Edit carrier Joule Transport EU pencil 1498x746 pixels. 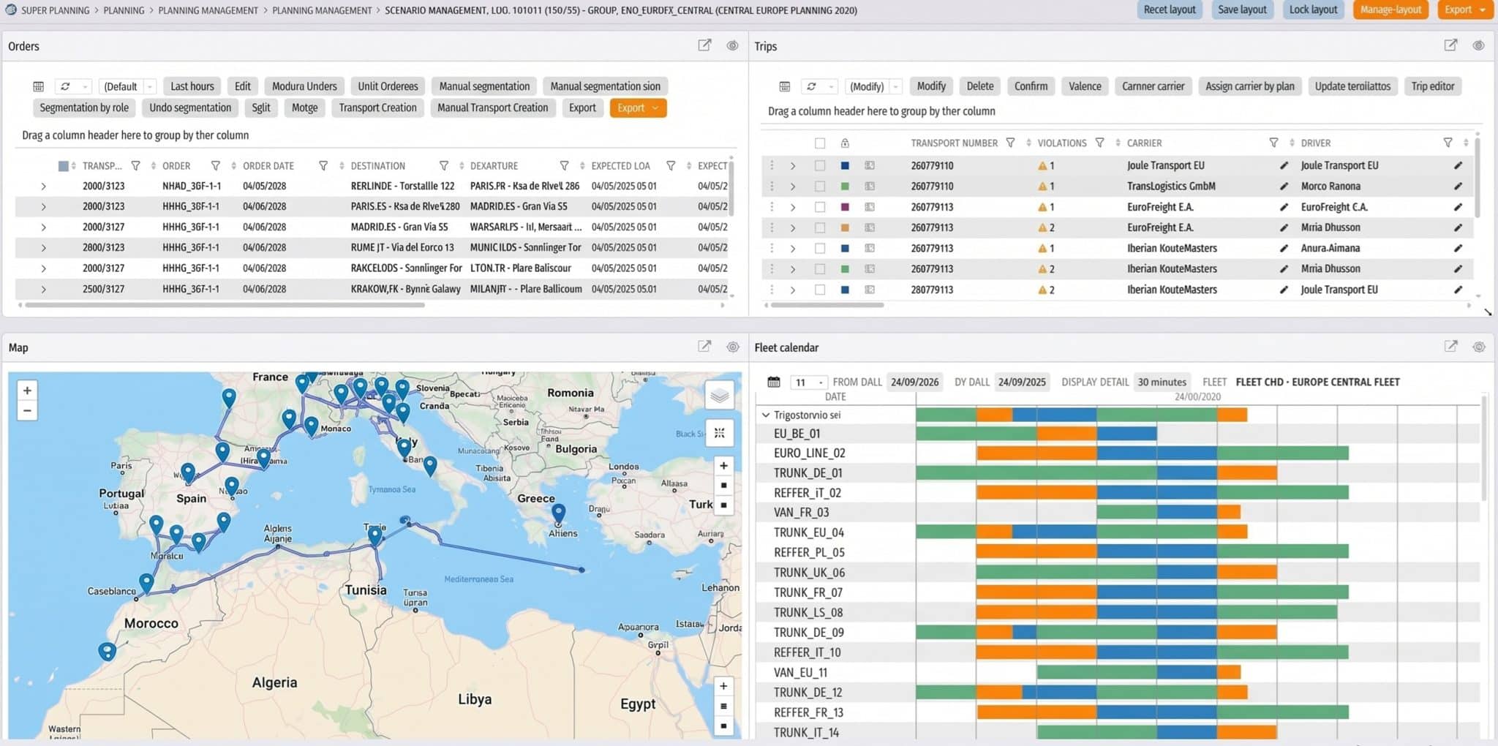pyautogui.click(x=1284, y=166)
